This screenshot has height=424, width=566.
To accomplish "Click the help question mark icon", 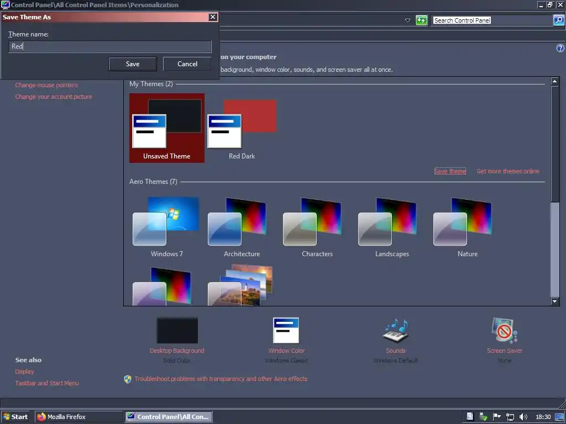I will pyautogui.click(x=560, y=48).
